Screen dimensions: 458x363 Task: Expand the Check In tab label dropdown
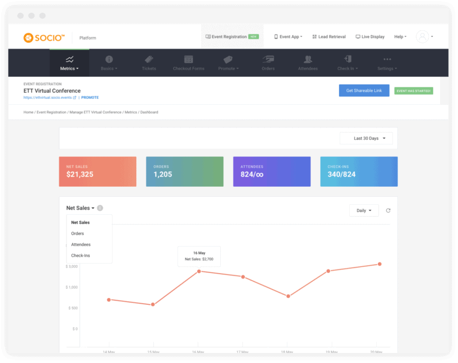coord(348,68)
